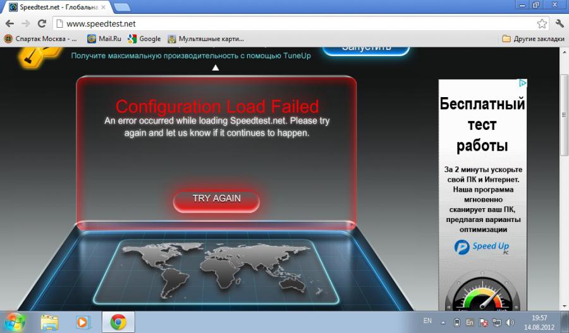Click the Chrome taskbar icon

tap(118, 322)
